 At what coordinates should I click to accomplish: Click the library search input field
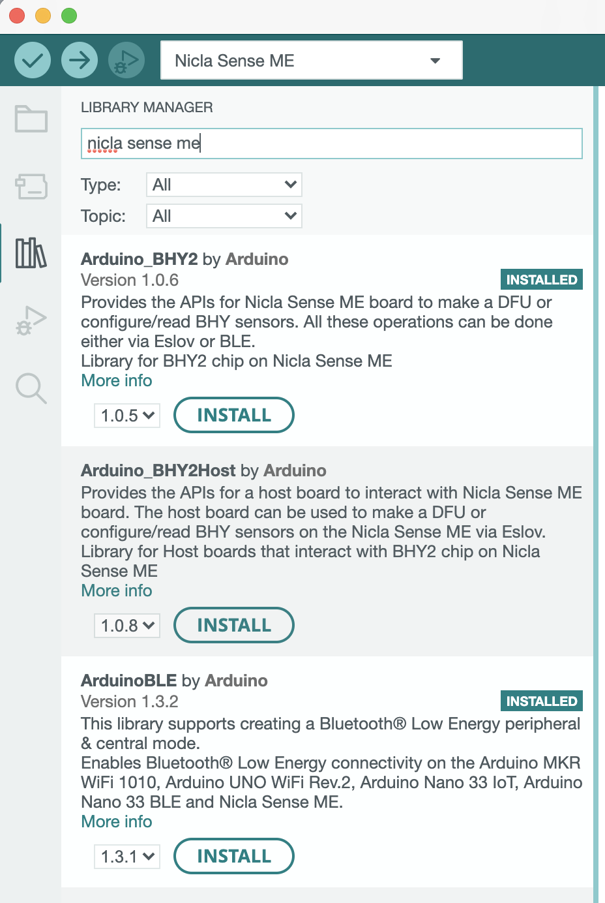click(x=331, y=144)
